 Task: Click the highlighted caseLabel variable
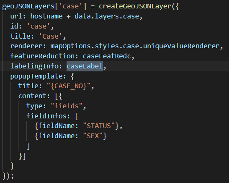pyautogui.click(x=85, y=66)
